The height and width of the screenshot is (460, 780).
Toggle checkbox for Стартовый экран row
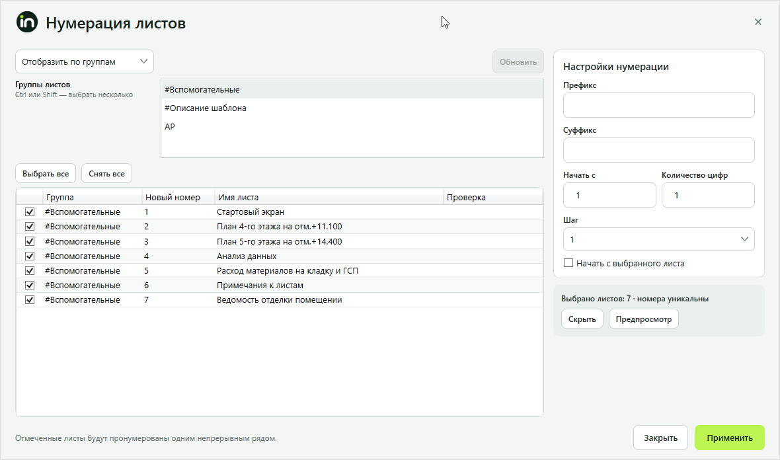coord(30,212)
